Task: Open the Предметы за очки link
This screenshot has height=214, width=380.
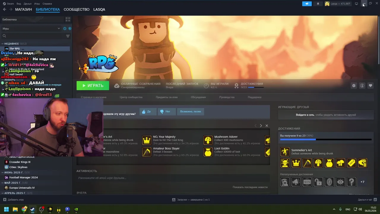Action: tap(167, 97)
